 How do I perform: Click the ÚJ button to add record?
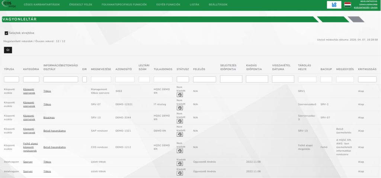coord(8,50)
